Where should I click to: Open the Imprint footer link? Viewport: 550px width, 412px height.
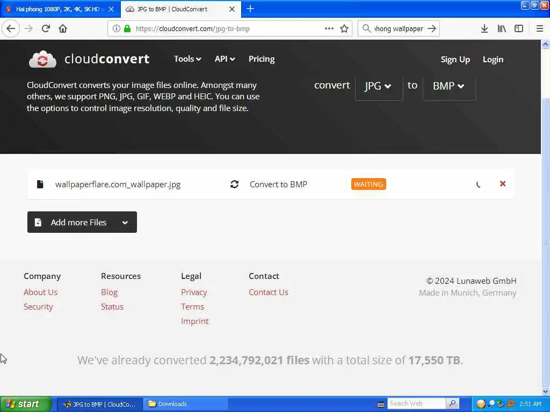pos(194,321)
